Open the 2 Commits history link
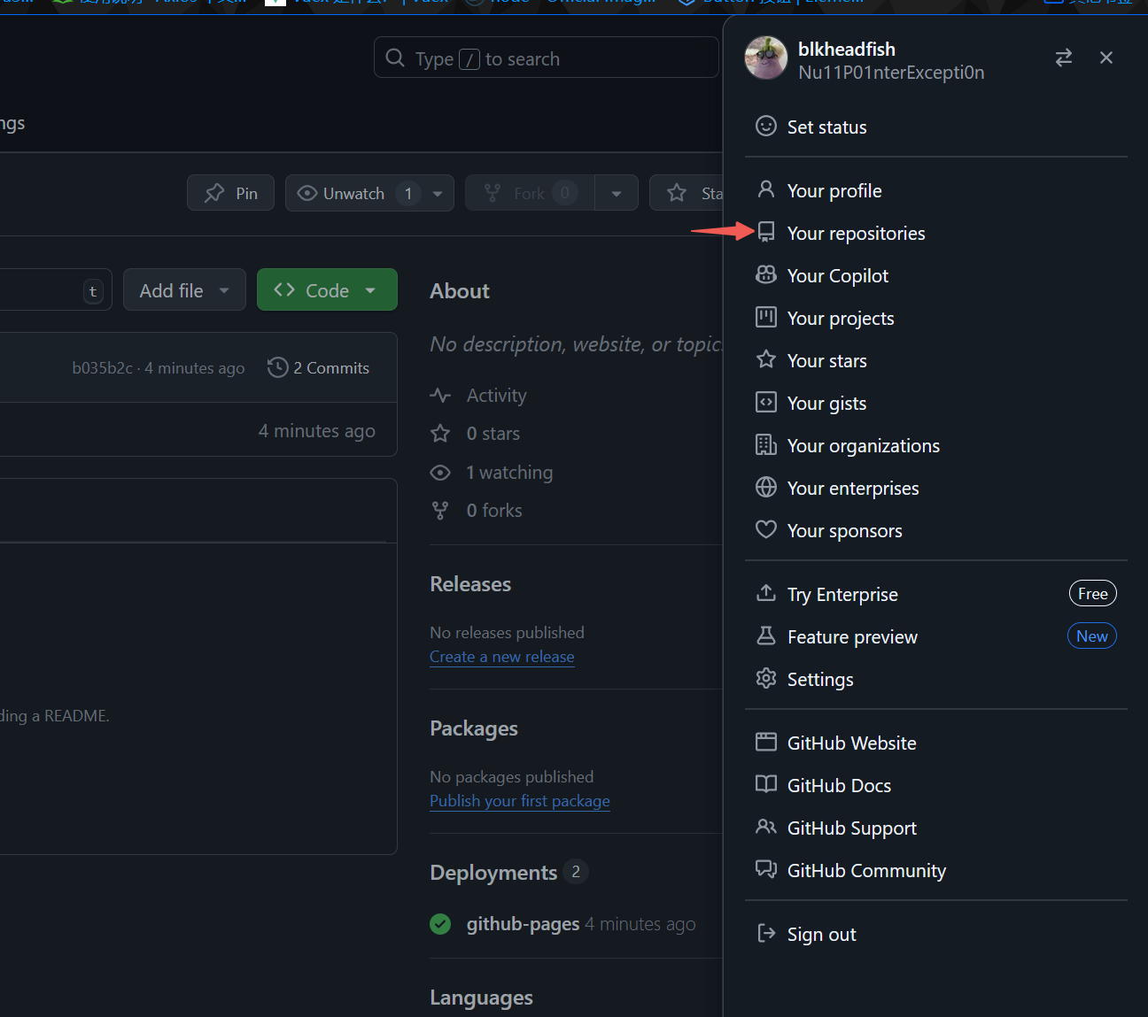This screenshot has width=1148, height=1017. pos(319,367)
